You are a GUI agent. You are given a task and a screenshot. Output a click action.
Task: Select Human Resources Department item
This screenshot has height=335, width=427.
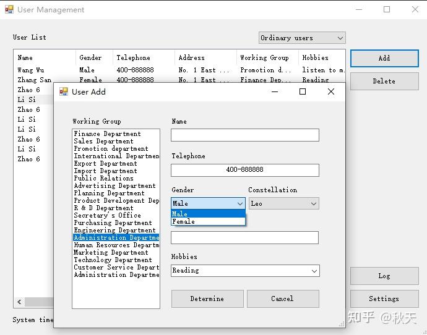click(x=116, y=245)
